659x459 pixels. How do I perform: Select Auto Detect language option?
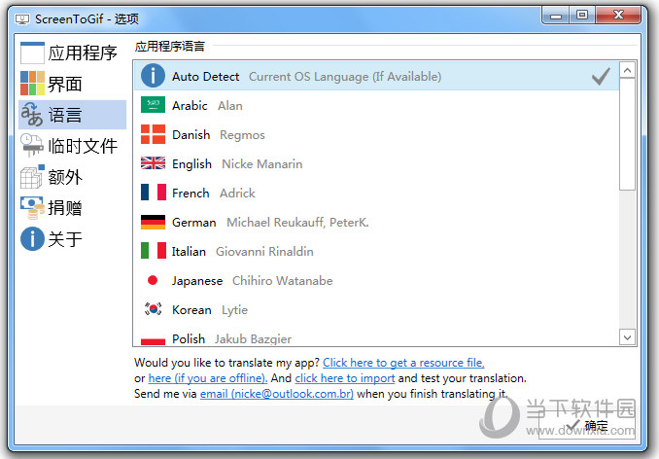click(x=376, y=76)
